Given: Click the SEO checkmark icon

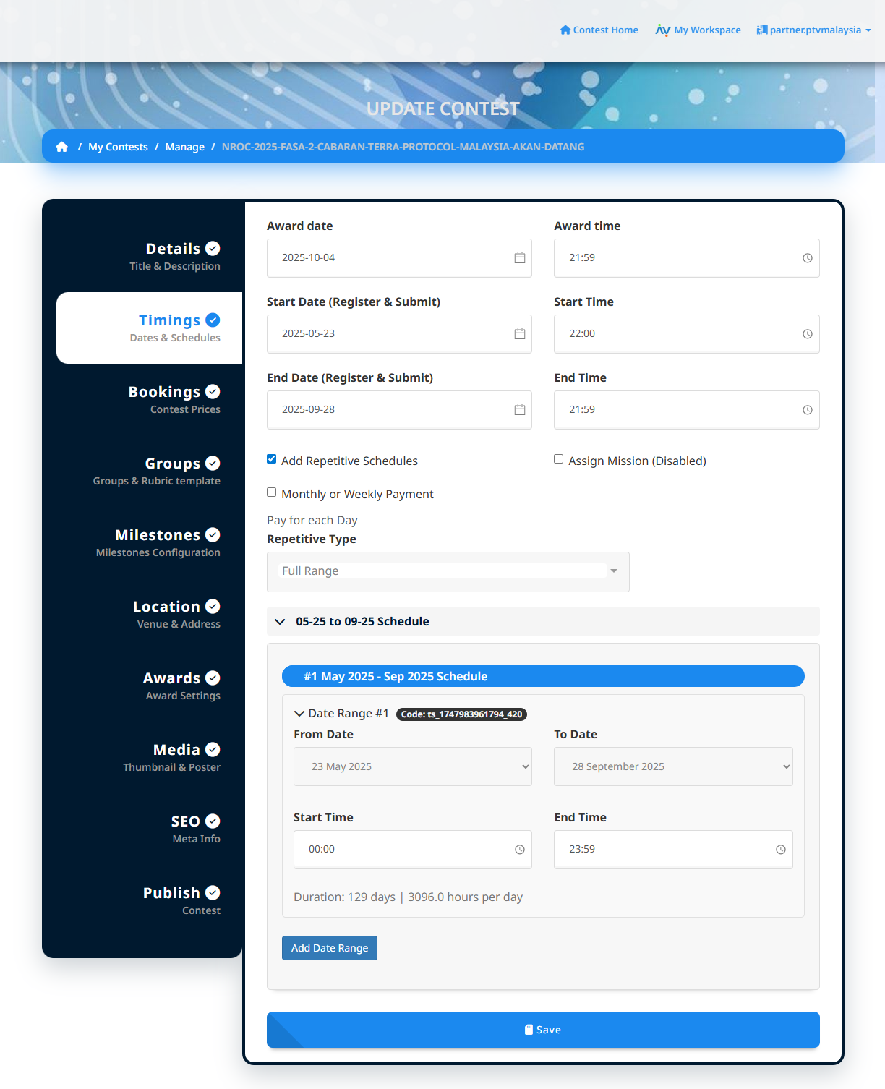Looking at the screenshot, I should [213, 821].
